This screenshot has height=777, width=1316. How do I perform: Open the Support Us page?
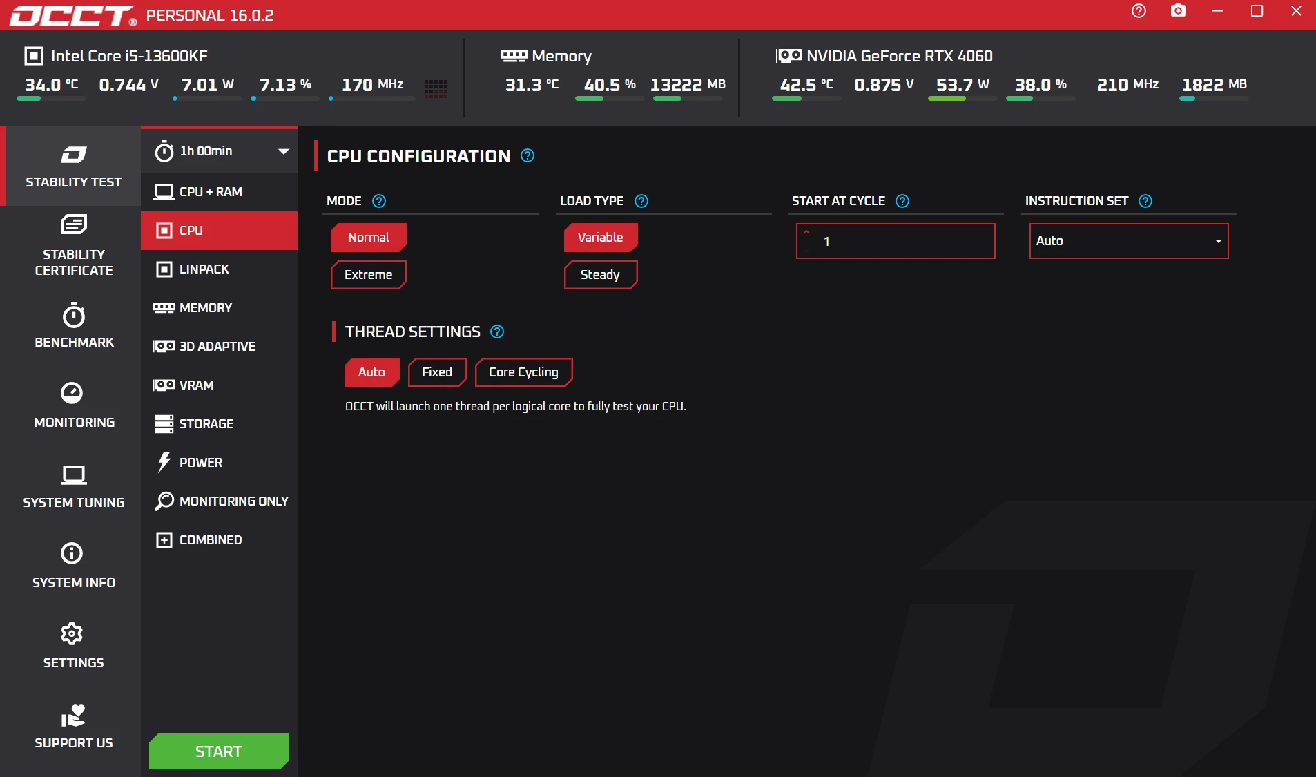(72, 726)
